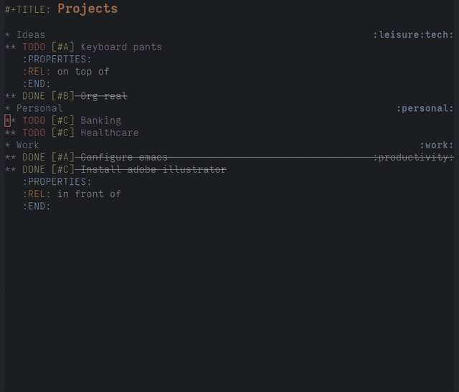
Task: Click the [#B] priority on Org real
Action: 62,96
